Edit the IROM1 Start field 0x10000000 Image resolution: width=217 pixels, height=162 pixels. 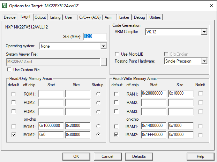click(x=51, y=126)
